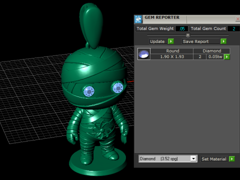Click the green arrow next to 0.05tw
This screenshot has height=180, width=240.
(x=226, y=57)
